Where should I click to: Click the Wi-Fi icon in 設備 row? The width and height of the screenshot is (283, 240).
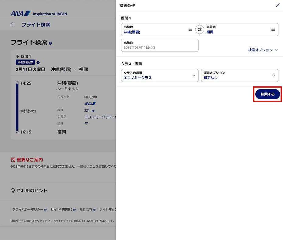(86, 123)
